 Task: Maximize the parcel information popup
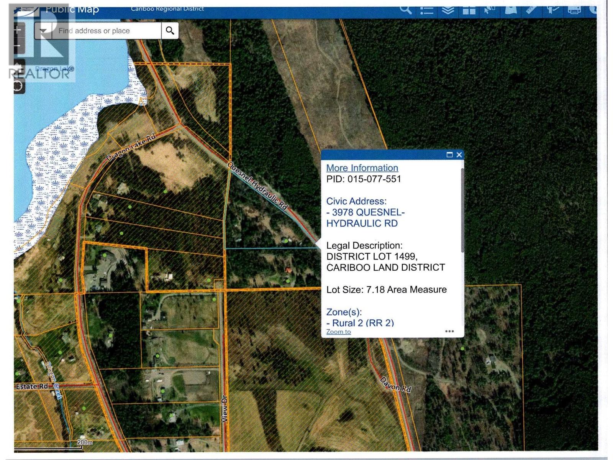pyautogui.click(x=449, y=155)
